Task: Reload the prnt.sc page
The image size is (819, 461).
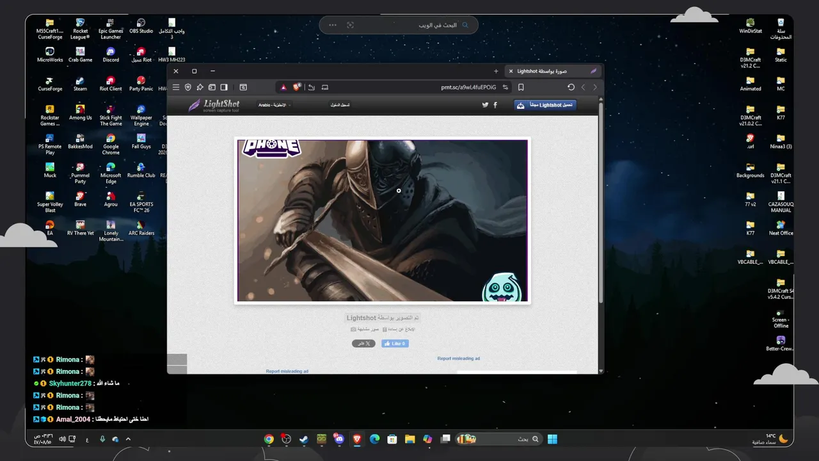Action: [571, 87]
